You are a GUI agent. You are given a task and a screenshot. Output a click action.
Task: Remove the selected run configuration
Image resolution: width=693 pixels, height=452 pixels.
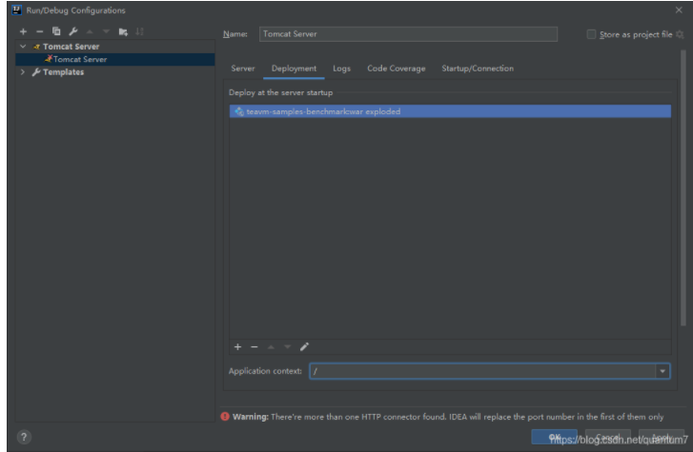(x=39, y=31)
